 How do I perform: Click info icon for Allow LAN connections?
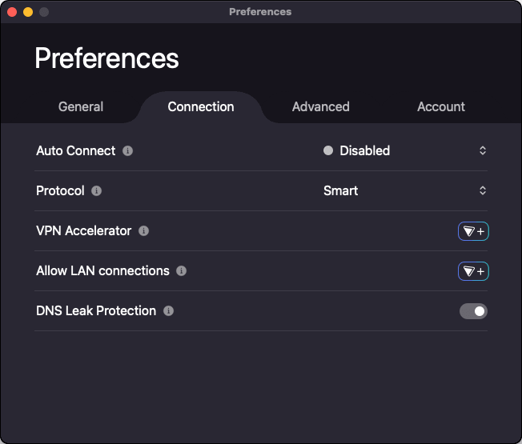(182, 270)
